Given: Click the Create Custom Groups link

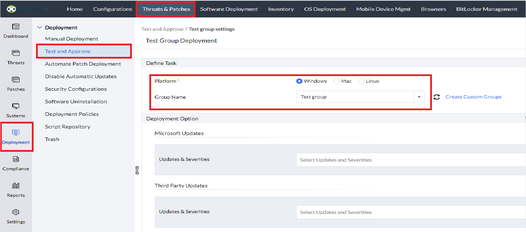Looking at the screenshot, I should pyautogui.click(x=473, y=97).
